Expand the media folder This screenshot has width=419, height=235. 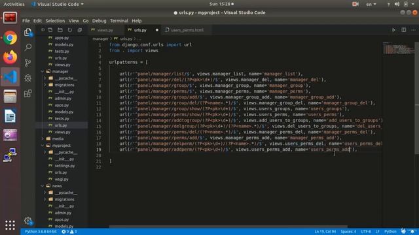tap(42, 139)
